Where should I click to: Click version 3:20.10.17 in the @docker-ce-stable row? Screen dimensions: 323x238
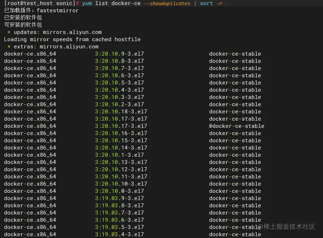pyautogui.click(x=121, y=126)
